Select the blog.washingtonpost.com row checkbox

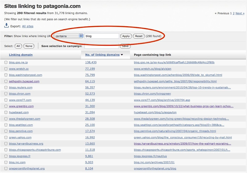click(6, 75)
